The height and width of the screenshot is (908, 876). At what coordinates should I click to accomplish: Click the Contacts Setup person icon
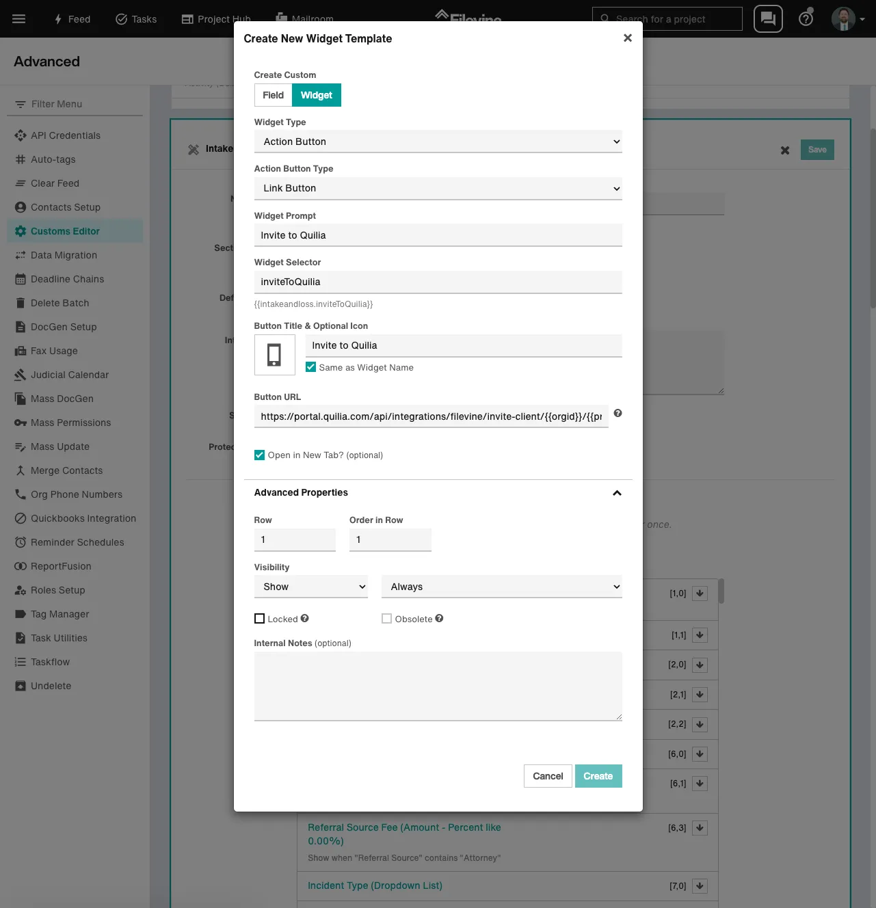pyautogui.click(x=21, y=207)
